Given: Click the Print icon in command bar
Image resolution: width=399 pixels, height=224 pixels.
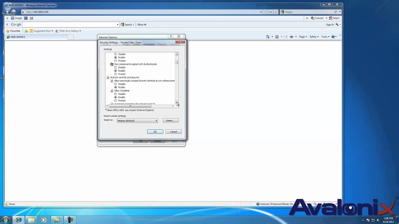Looking at the screenshot, I should [291, 37].
